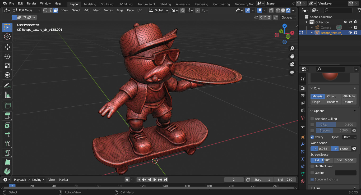Toggle Collection exclude checkbox in outliner

pos(345,22)
